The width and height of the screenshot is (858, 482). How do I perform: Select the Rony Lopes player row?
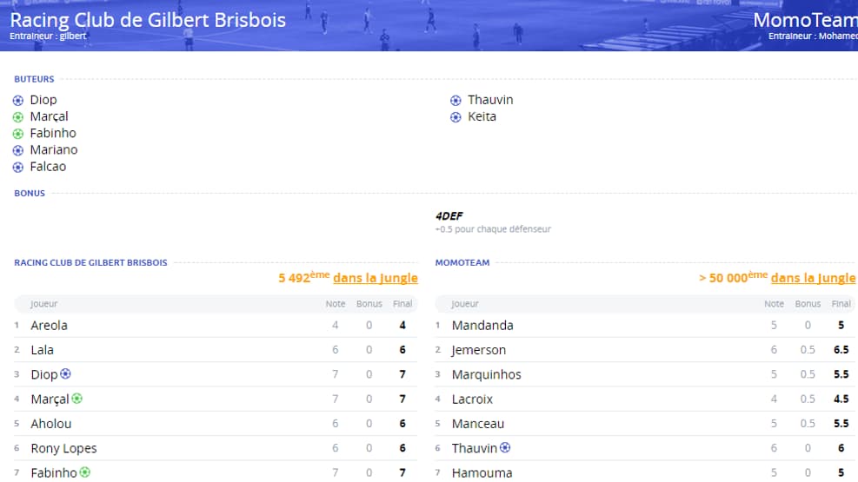[216, 448]
